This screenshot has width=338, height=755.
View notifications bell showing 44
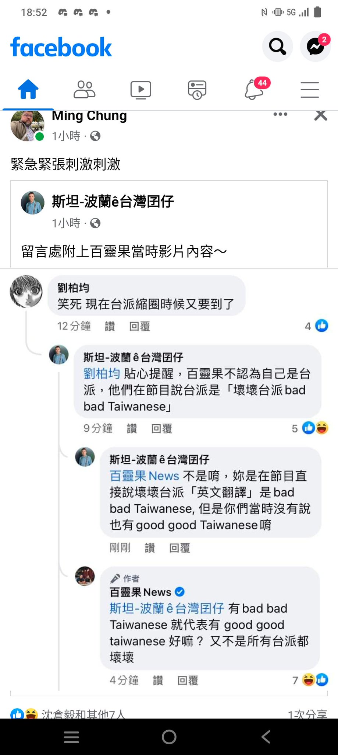[x=255, y=89]
